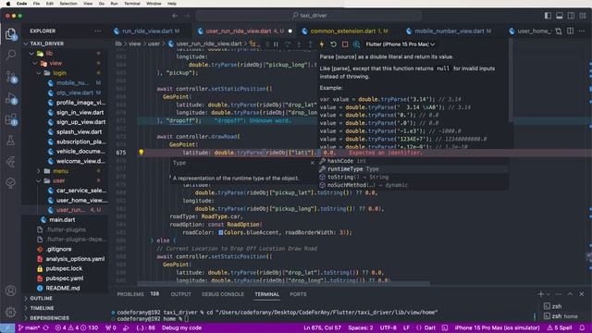This screenshot has width=592, height=333.
Task: Click Spaces: 2 indentation setting
Action: pos(361,327)
